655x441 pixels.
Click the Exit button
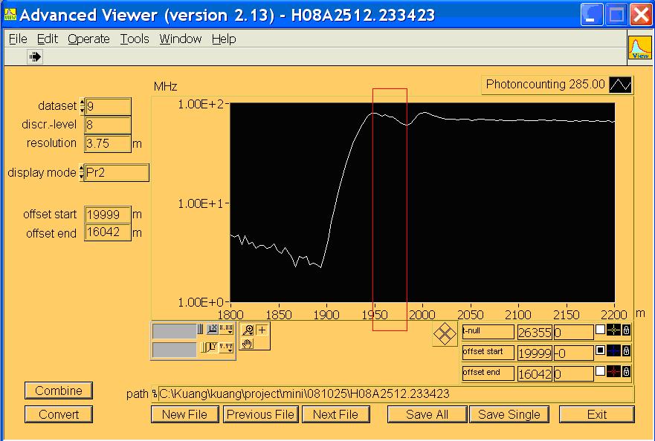[597, 414]
